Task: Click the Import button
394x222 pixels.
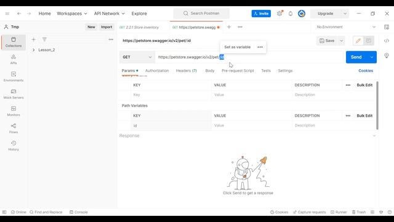Action: point(107,27)
